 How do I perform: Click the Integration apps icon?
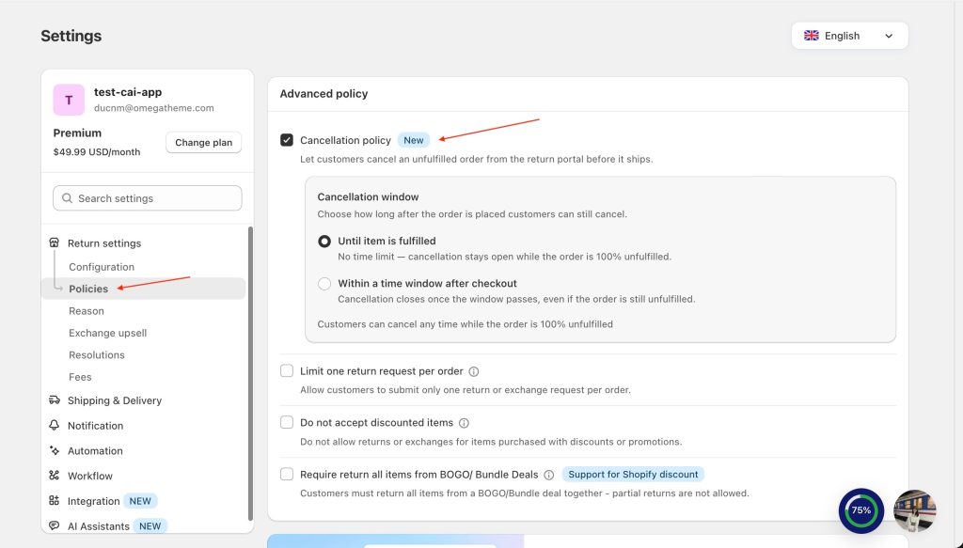click(x=54, y=501)
